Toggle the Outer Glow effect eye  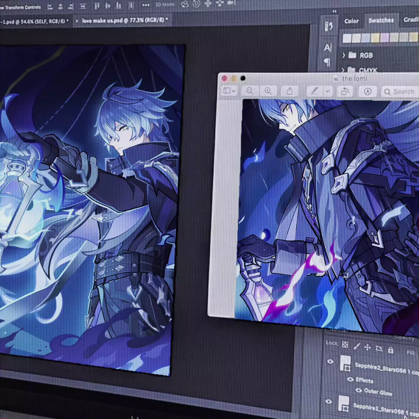(x=358, y=390)
